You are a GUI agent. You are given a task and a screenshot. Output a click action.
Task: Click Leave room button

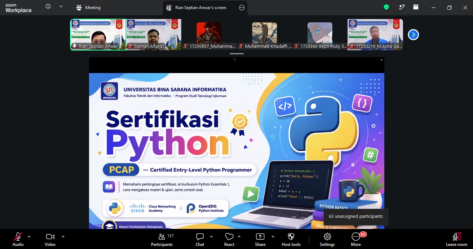(457, 239)
